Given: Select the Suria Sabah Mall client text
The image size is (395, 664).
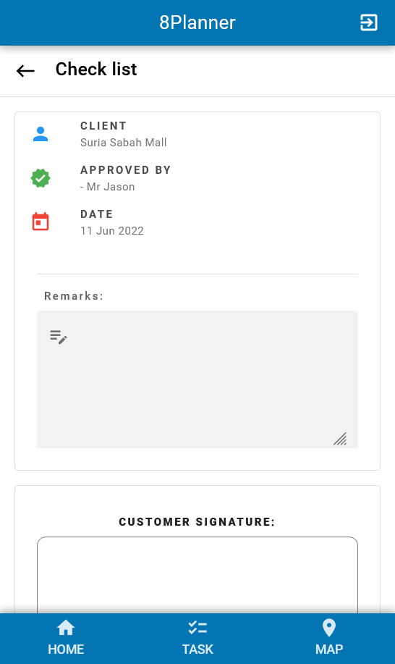Looking at the screenshot, I should 124,143.
